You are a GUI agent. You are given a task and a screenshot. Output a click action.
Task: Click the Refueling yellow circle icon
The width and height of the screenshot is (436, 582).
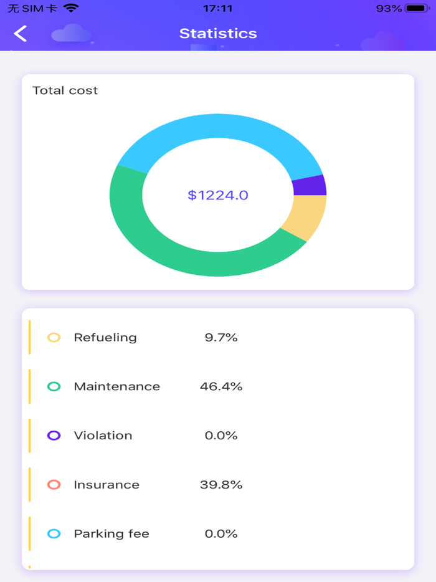pos(54,338)
